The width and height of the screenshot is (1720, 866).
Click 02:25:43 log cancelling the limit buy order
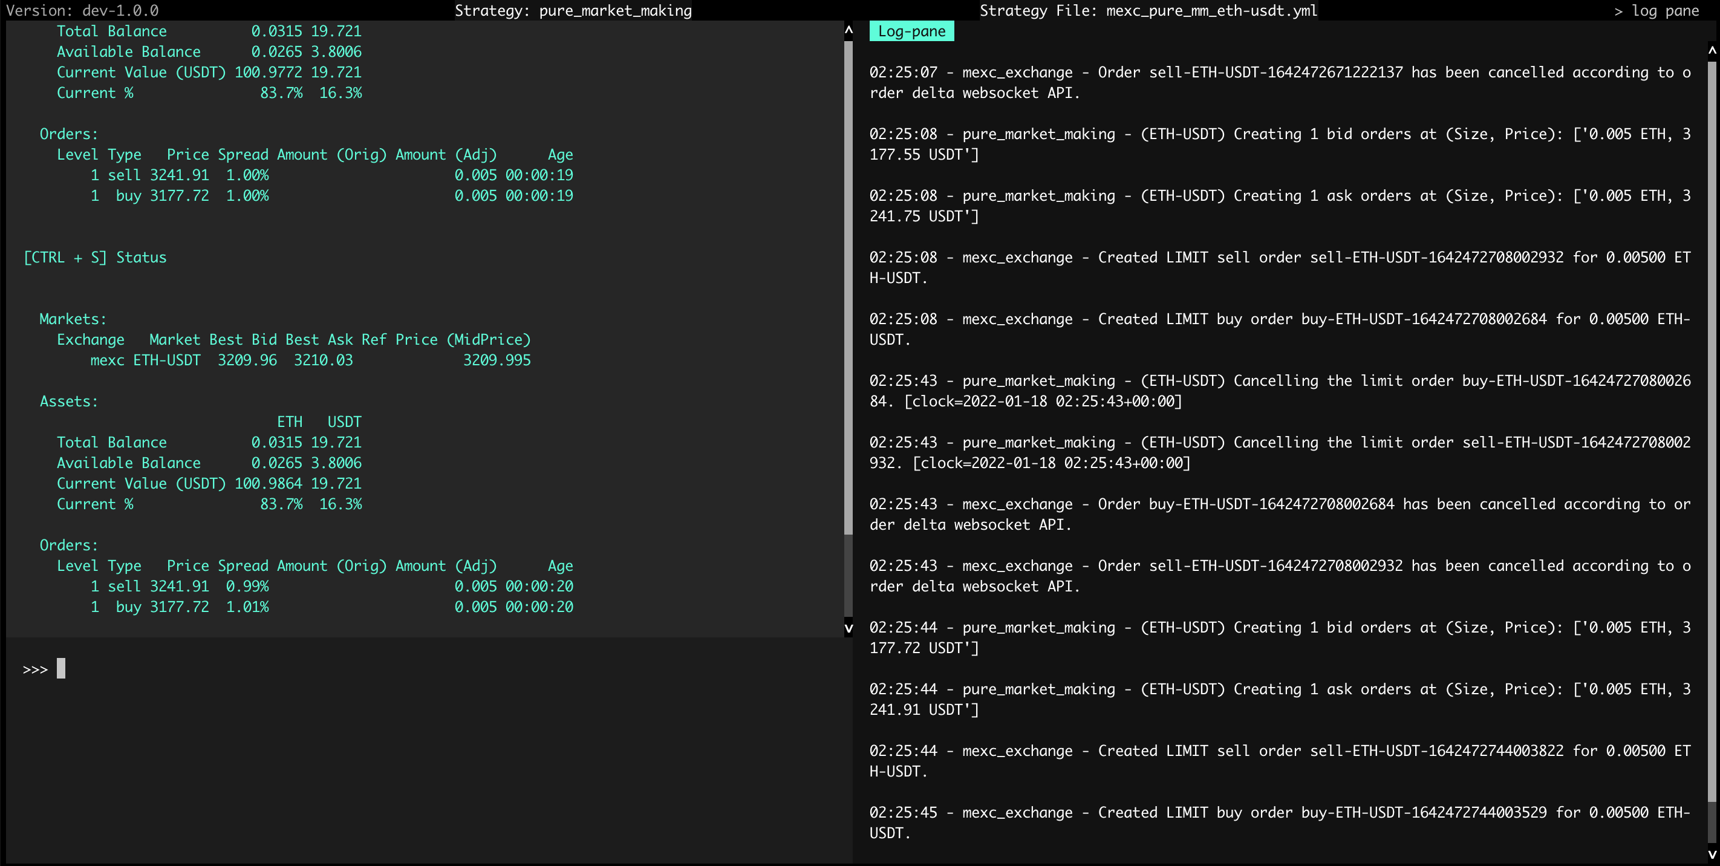pos(1280,391)
